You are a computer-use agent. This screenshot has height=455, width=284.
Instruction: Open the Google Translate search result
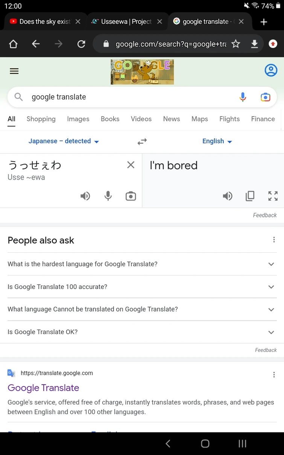[x=43, y=388]
